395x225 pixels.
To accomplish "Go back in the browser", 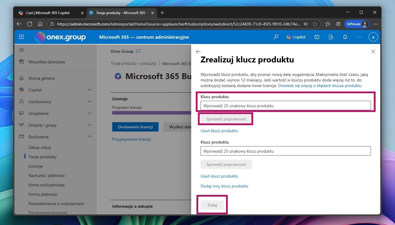I will (x=19, y=24).
